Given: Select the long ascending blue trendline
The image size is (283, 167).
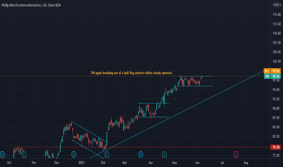Looking at the screenshot, I should point(180,113).
